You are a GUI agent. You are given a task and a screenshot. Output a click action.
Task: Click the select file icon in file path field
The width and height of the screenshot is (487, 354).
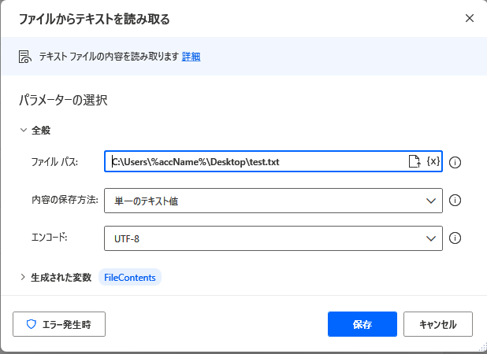pyautogui.click(x=415, y=161)
